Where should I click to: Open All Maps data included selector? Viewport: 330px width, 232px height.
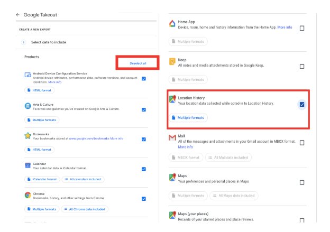(x=234, y=196)
